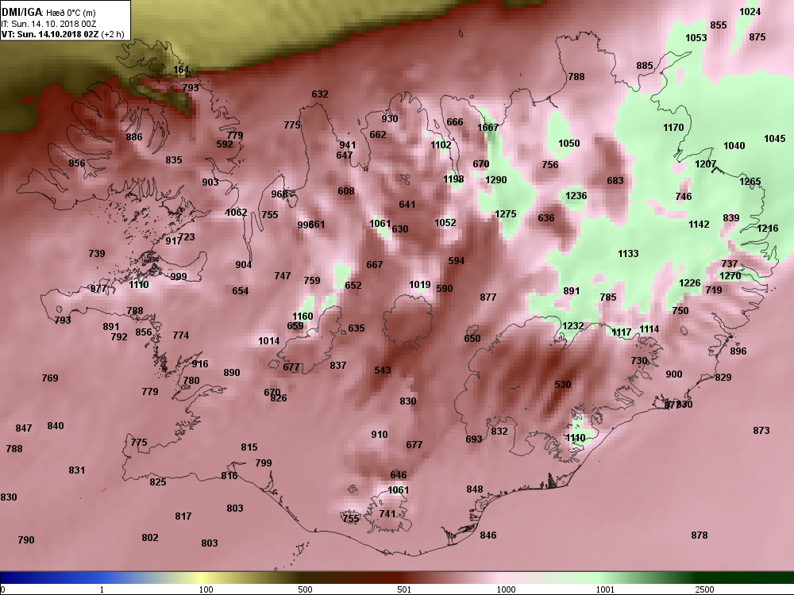794x595 pixels.
Task: Pick the 683 value on the map
Action: (x=615, y=181)
